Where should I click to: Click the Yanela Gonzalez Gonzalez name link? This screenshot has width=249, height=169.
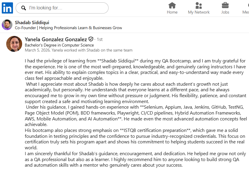pos(56,39)
